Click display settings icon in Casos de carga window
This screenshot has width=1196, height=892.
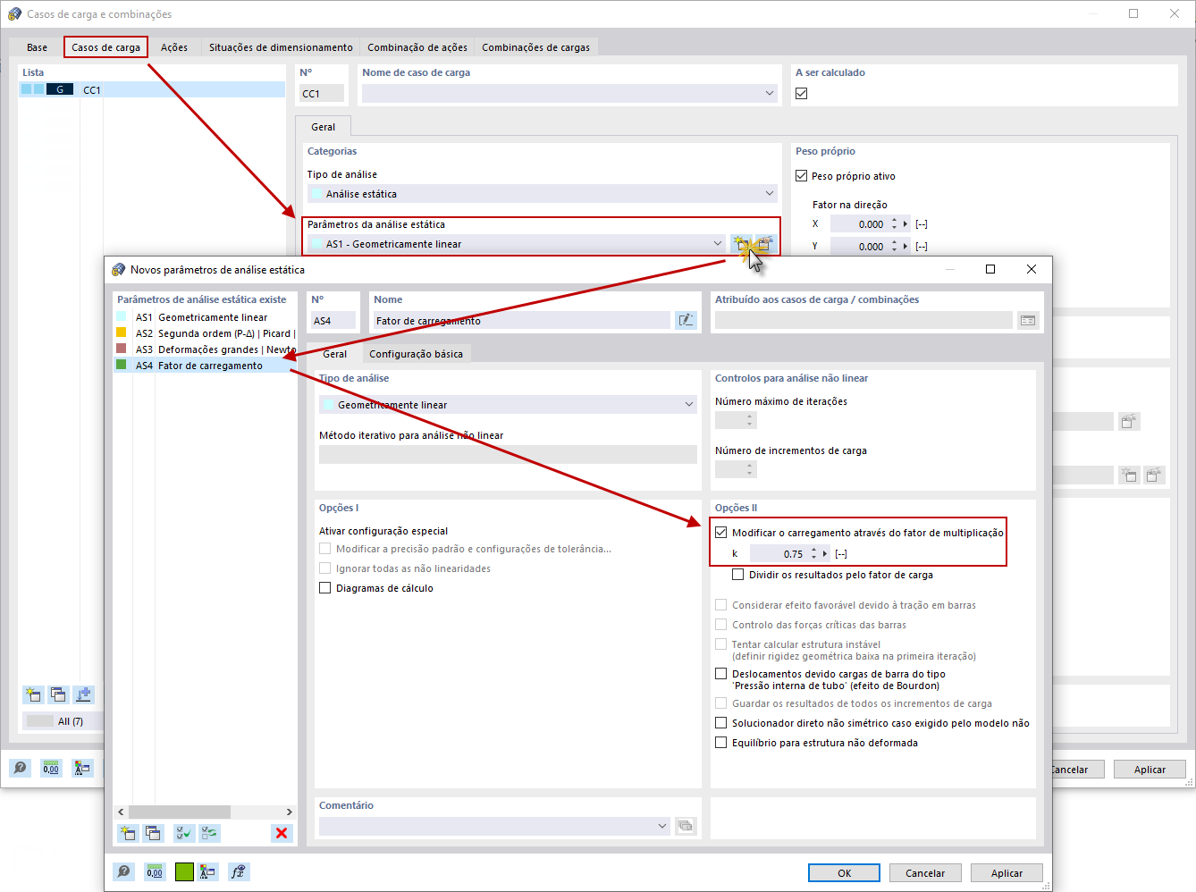click(x=82, y=768)
